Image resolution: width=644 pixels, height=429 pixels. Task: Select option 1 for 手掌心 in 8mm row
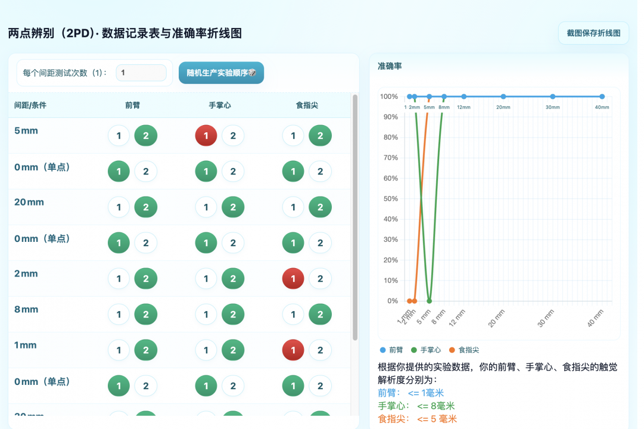coord(206,315)
